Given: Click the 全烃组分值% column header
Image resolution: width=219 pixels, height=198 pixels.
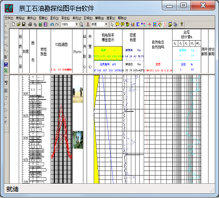Looking at the screenshot, I should (187, 34).
